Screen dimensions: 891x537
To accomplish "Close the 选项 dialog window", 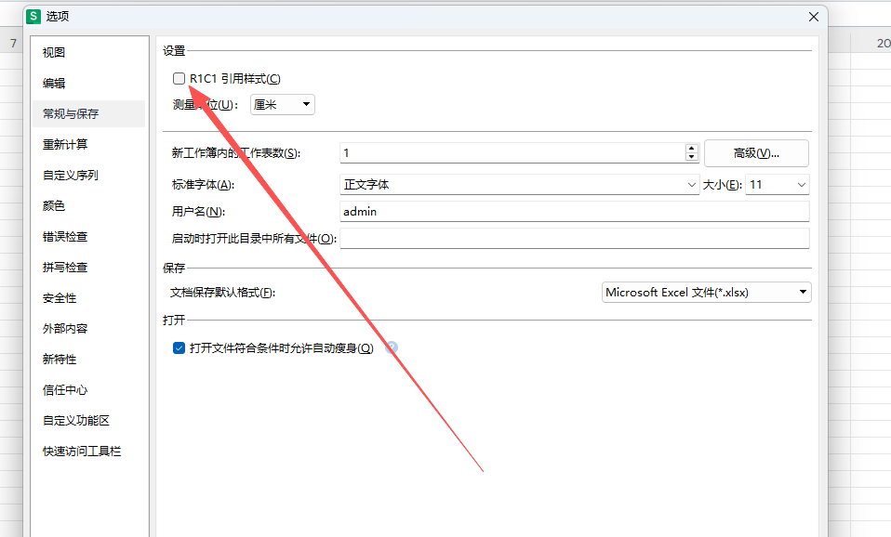I will (813, 16).
